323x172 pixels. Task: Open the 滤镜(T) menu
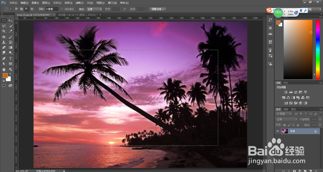[x=79, y=3]
